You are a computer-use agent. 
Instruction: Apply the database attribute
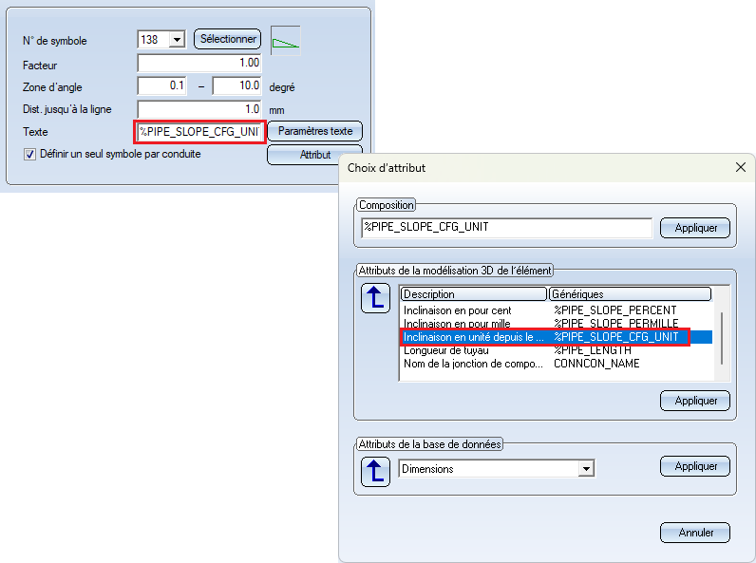tap(695, 466)
